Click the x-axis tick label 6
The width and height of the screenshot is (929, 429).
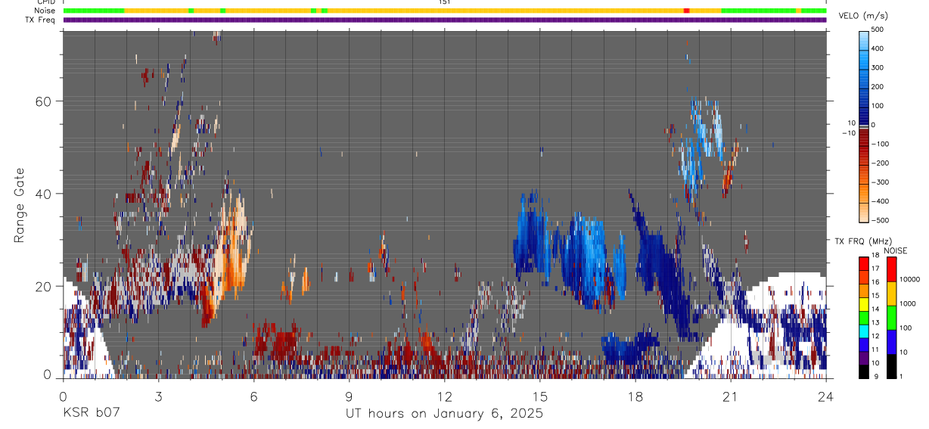(x=254, y=396)
